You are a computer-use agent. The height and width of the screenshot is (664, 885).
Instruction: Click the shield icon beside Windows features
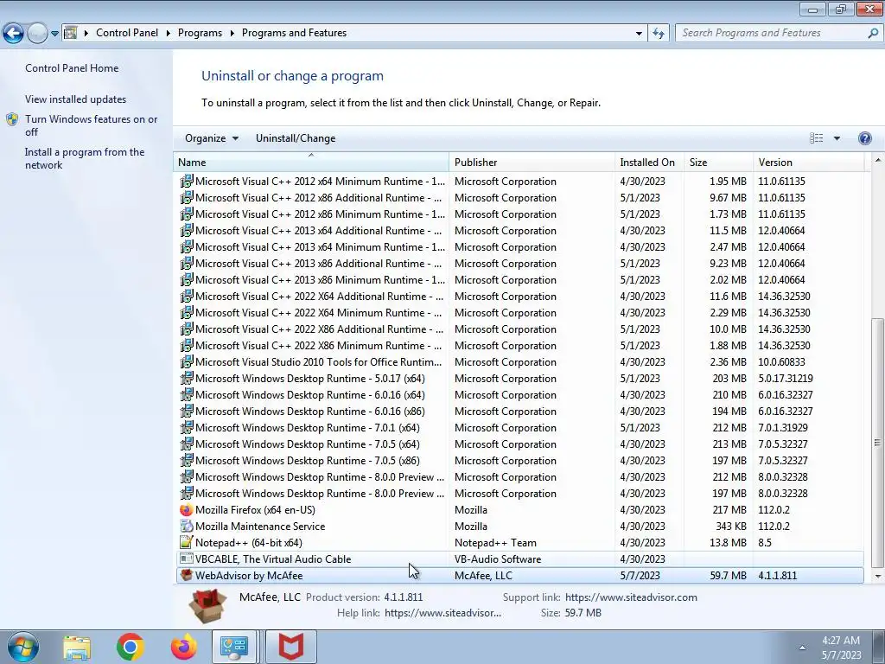pos(12,119)
